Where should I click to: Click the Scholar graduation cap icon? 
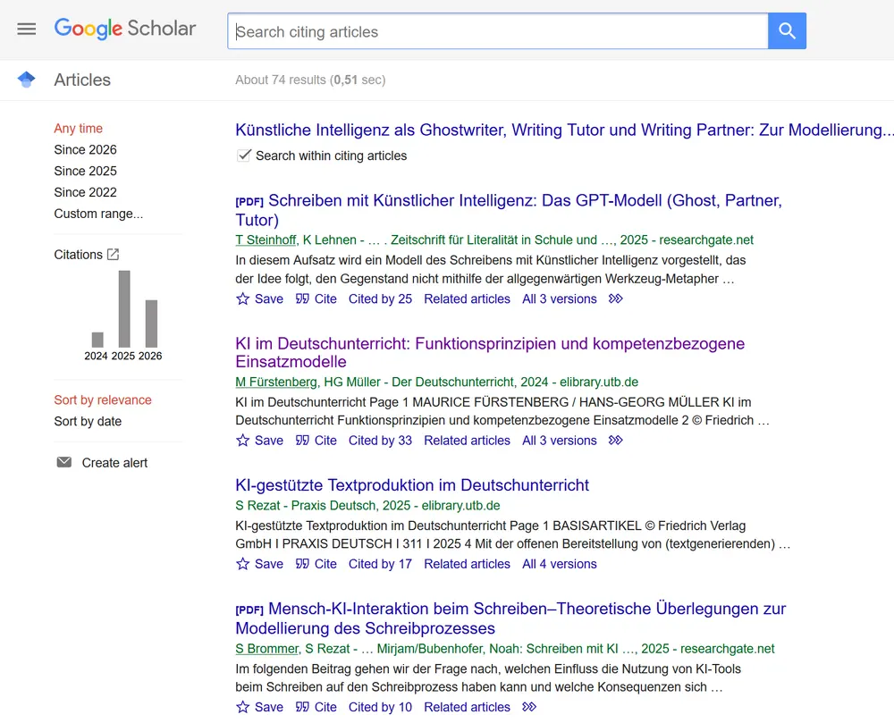[26, 80]
